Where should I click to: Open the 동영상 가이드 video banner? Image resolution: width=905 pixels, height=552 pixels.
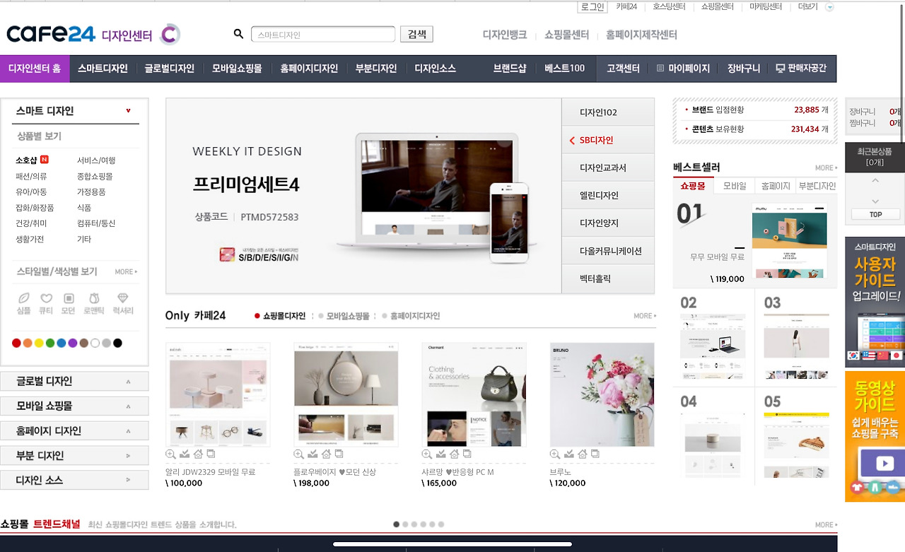875,436
